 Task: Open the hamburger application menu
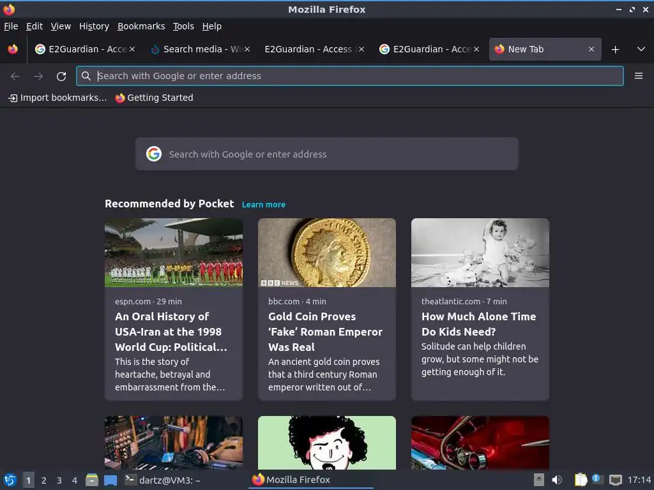638,76
